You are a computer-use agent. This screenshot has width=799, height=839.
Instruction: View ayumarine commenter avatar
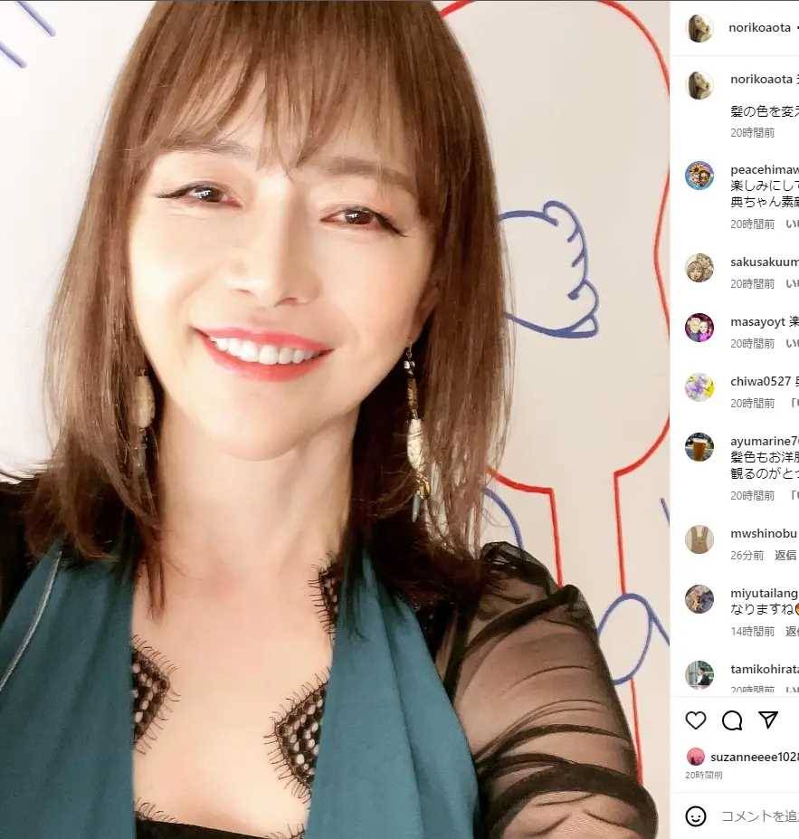click(x=699, y=447)
